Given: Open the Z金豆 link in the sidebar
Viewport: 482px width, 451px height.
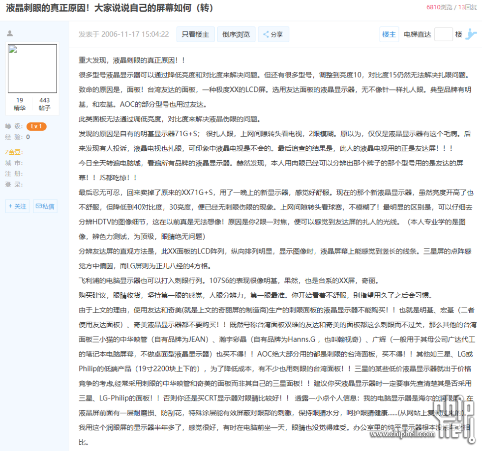Looking at the screenshot, I should point(14,152).
